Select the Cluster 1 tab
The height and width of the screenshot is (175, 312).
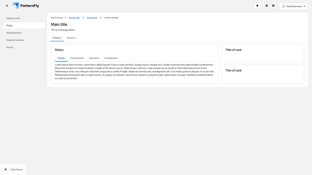57,38
